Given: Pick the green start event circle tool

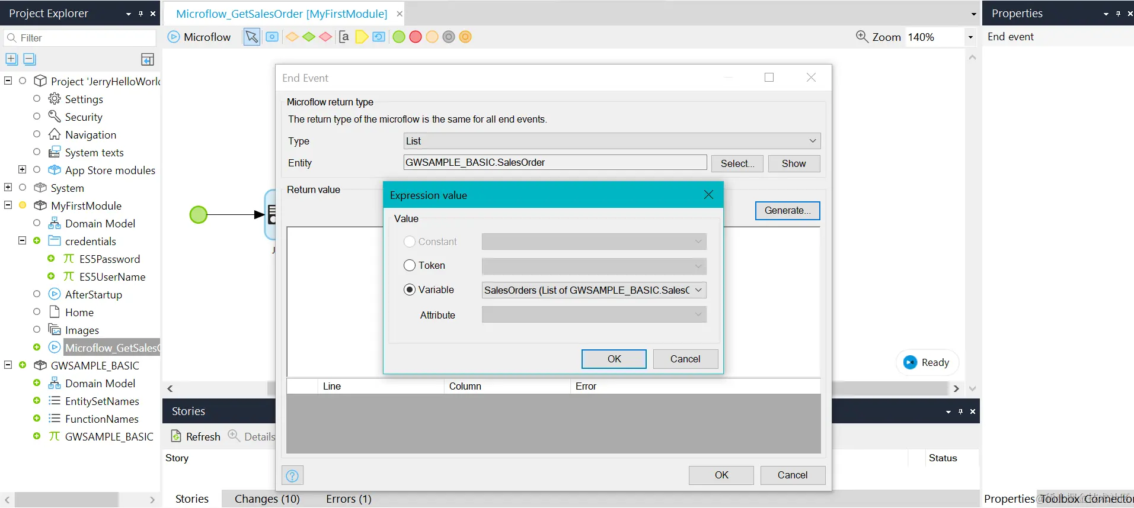Looking at the screenshot, I should pos(399,37).
